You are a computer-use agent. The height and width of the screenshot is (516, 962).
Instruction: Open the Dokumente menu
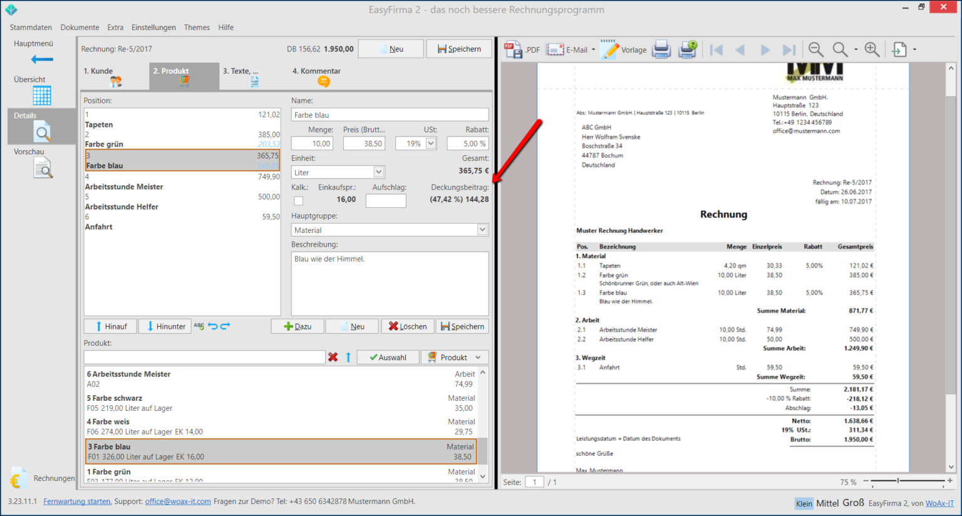[x=80, y=28]
